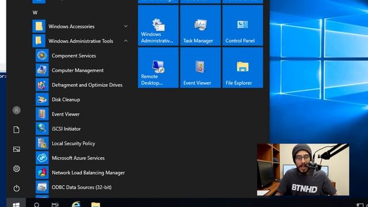
Task: Open Documents icon in Start sidebar
Action: [x=17, y=129]
